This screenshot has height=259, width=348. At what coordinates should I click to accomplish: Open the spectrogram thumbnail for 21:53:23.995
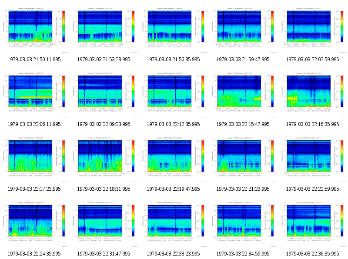(104, 30)
